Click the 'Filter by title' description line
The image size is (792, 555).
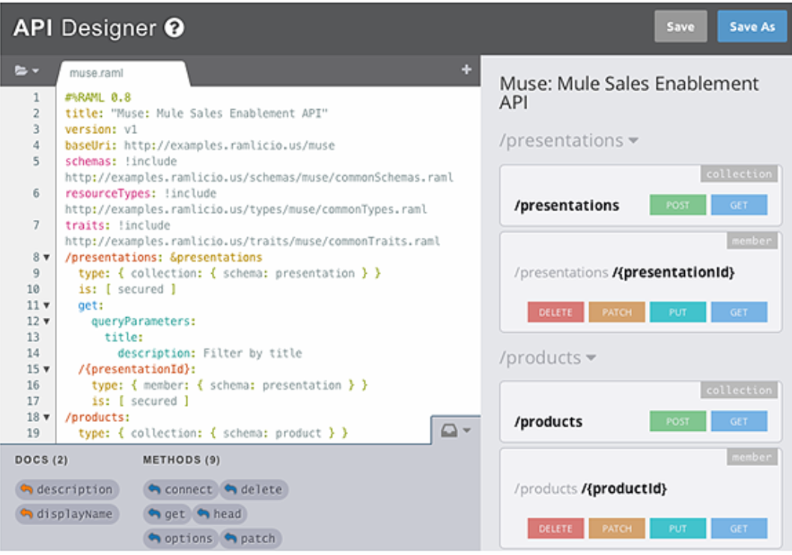(x=210, y=353)
